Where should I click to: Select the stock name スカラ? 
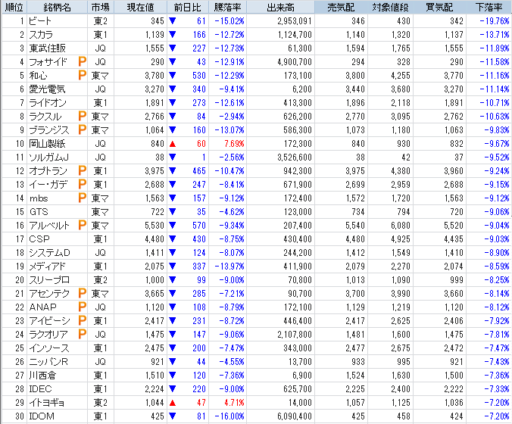pos(41,35)
